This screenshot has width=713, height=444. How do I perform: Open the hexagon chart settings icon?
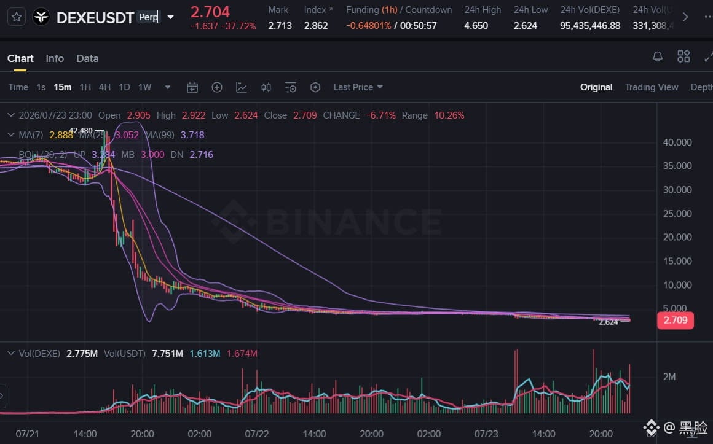315,87
